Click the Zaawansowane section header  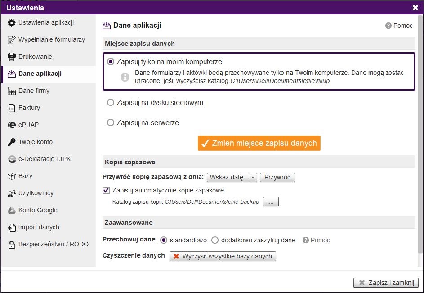click(x=259, y=223)
